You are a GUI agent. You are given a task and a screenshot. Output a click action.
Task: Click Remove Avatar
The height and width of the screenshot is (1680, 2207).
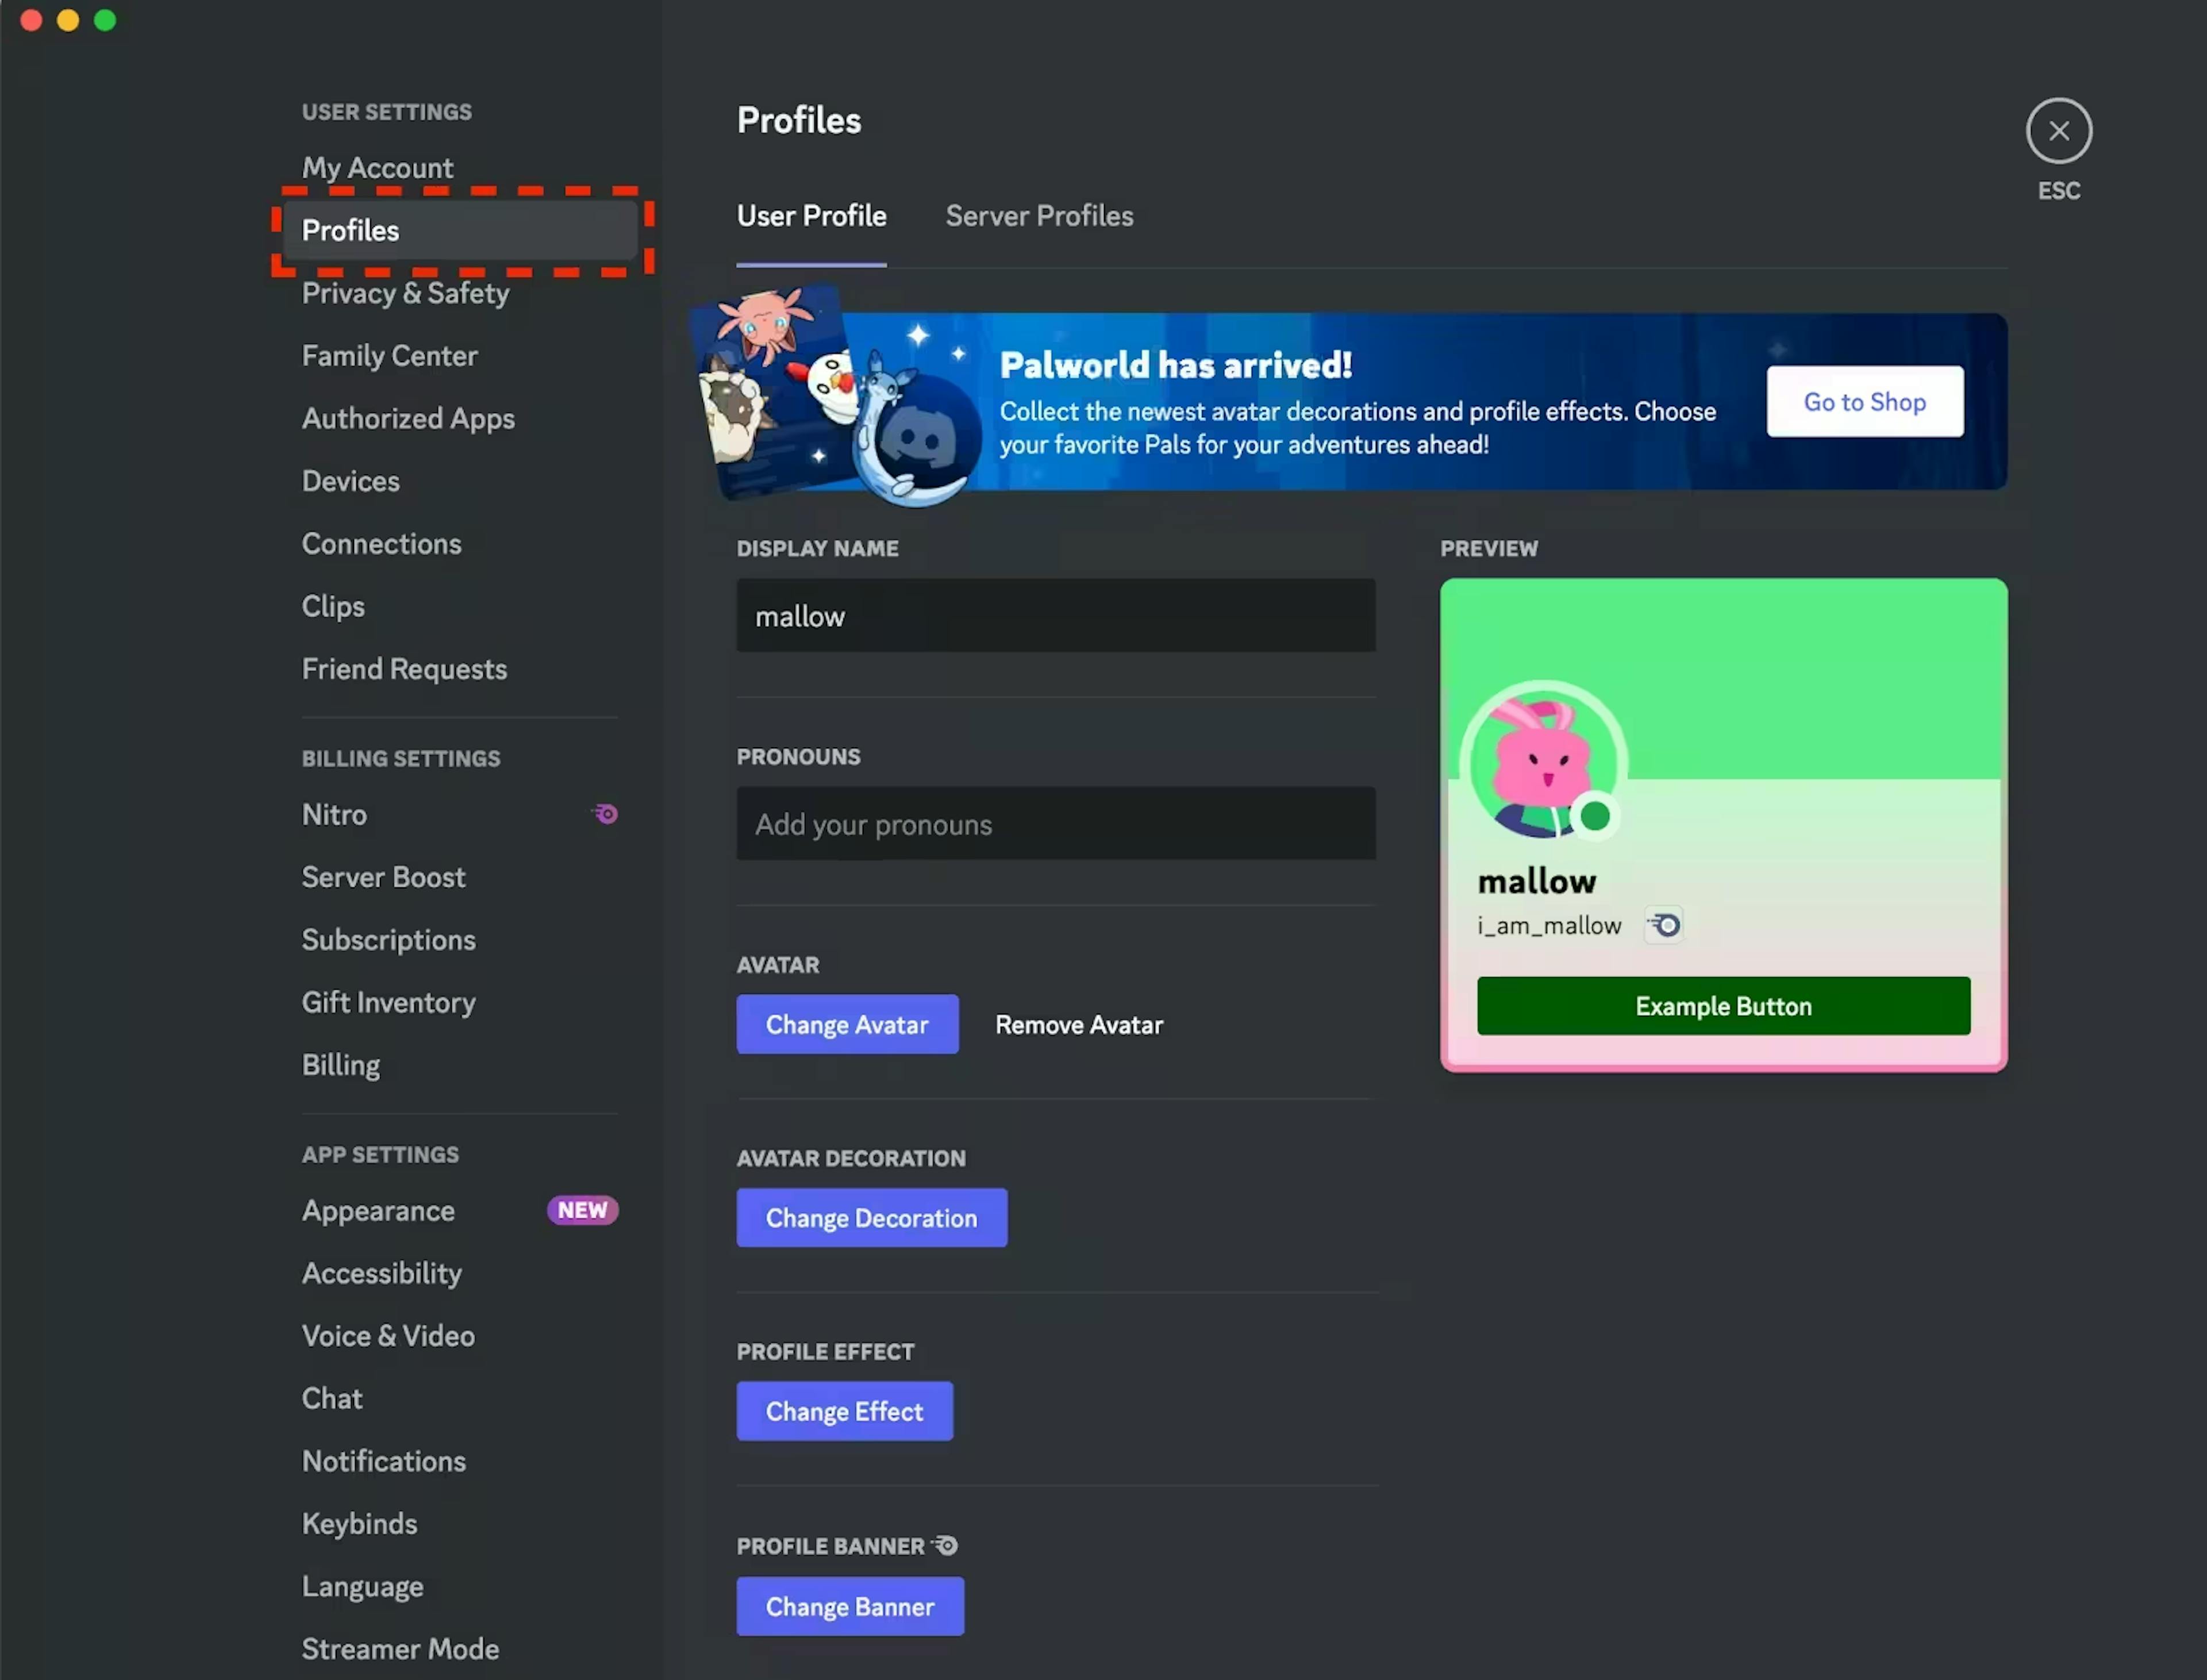[x=1079, y=1024]
